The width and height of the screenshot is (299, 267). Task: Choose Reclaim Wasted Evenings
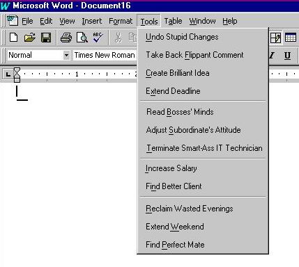203,209
